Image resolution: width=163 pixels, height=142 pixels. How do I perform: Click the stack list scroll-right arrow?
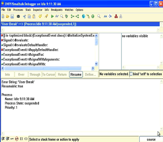pos(93,68)
